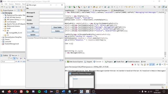
Task: Click Link with Editor in Project Explorer
Action: click(x=22, y=10)
